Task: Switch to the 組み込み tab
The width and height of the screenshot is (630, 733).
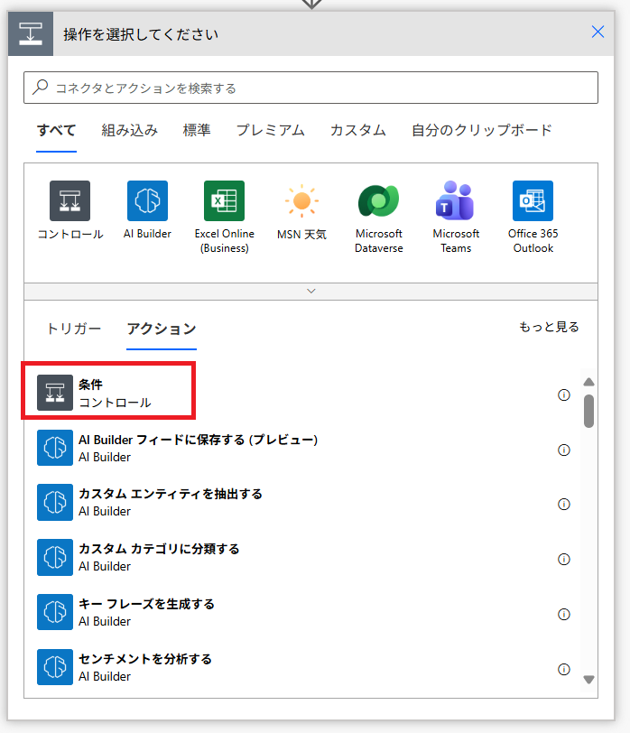Action: pyautogui.click(x=129, y=130)
